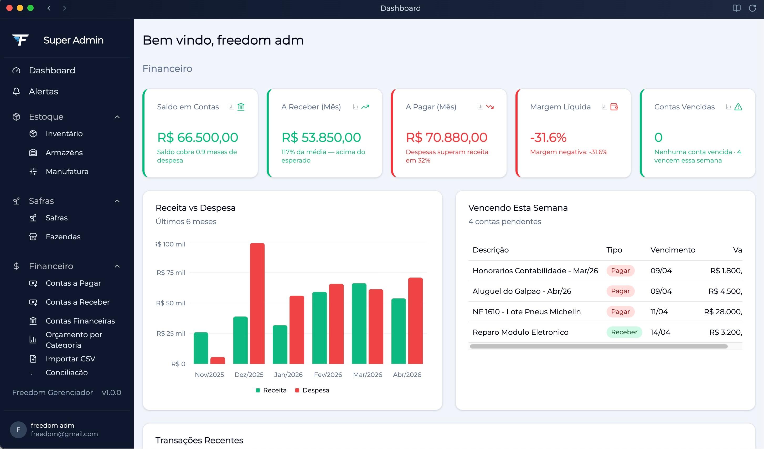Collapse the Estoque section chevron
Image resolution: width=764 pixels, height=449 pixels.
click(x=117, y=117)
